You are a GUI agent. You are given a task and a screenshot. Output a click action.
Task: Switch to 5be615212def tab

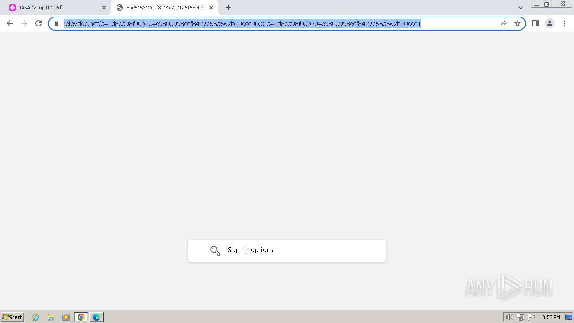pyautogui.click(x=165, y=8)
